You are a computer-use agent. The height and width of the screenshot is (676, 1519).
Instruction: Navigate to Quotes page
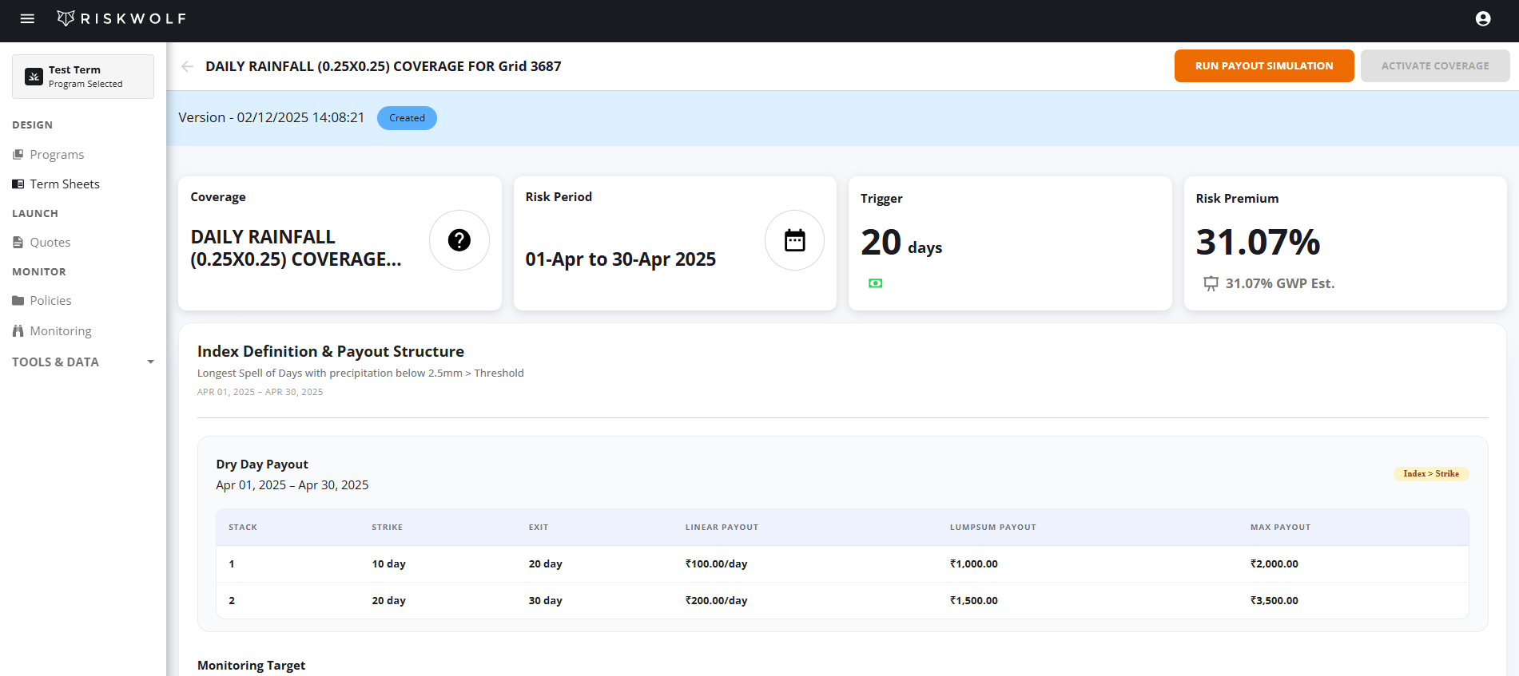pos(50,243)
